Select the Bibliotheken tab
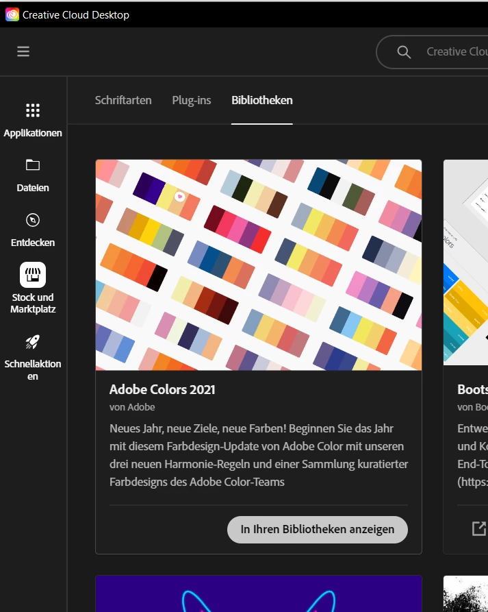This screenshot has height=612, width=488. [262, 100]
